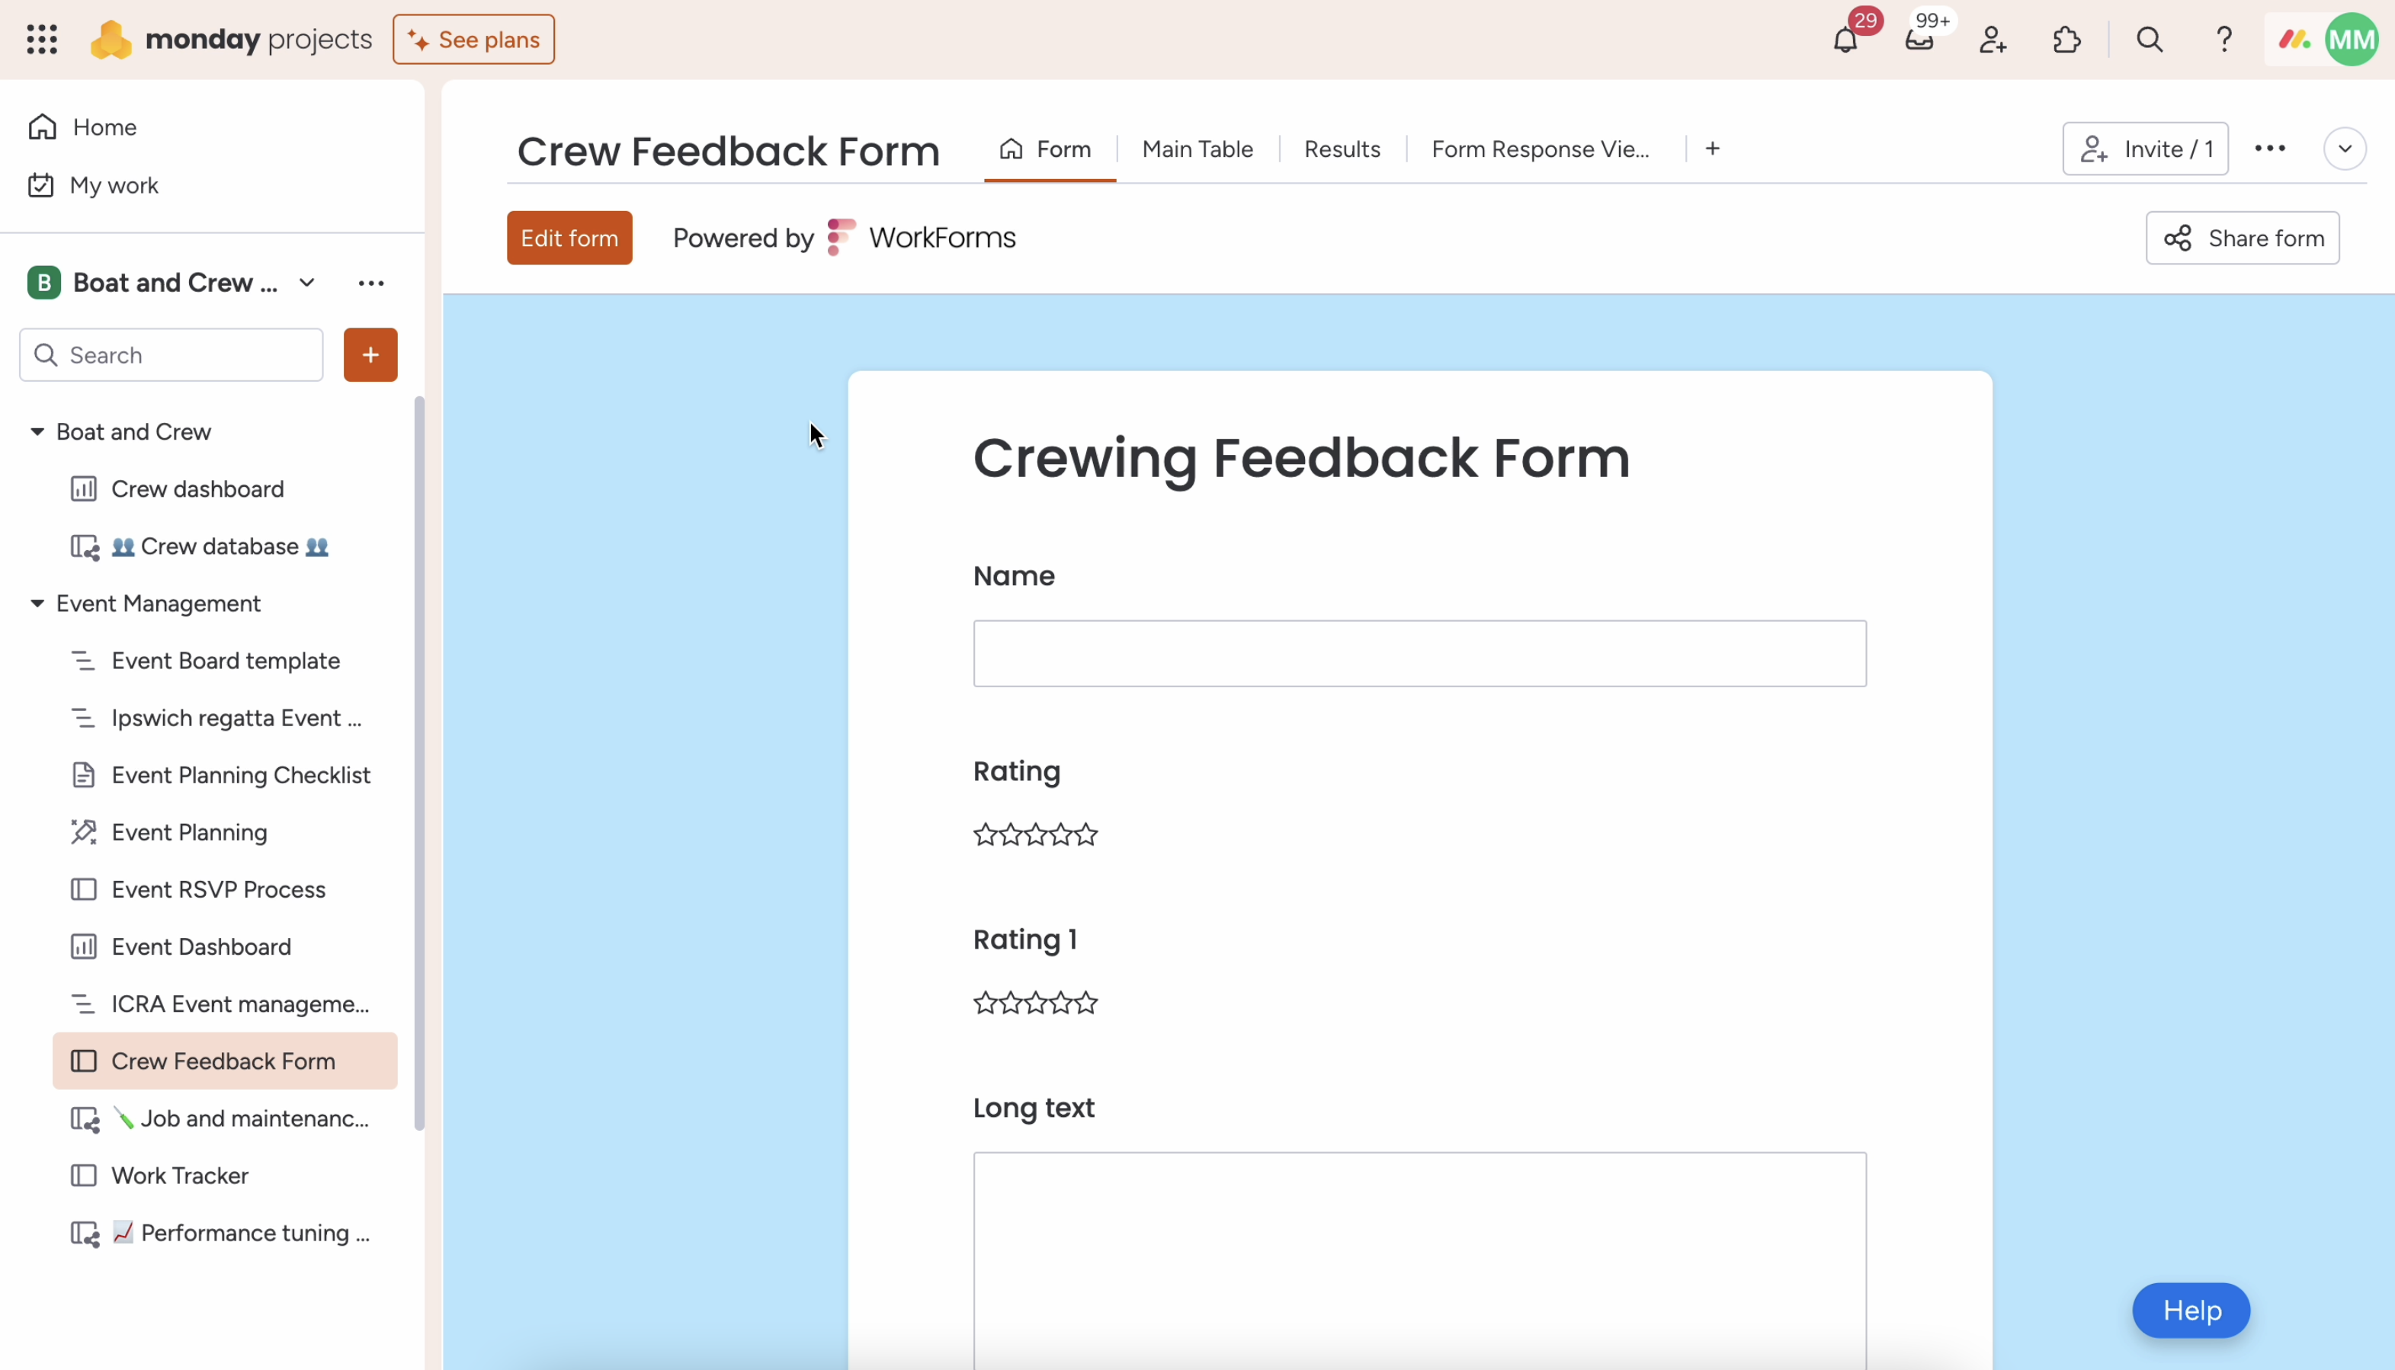
Task: Open the Event Planning board
Action: click(189, 832)
